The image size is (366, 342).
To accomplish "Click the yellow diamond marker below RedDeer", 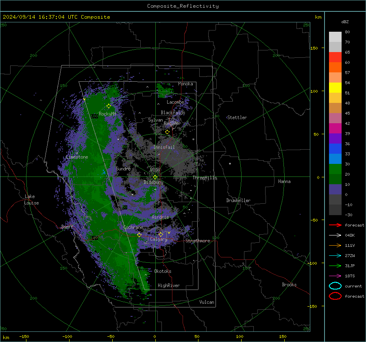I will [x=167, y=132].
